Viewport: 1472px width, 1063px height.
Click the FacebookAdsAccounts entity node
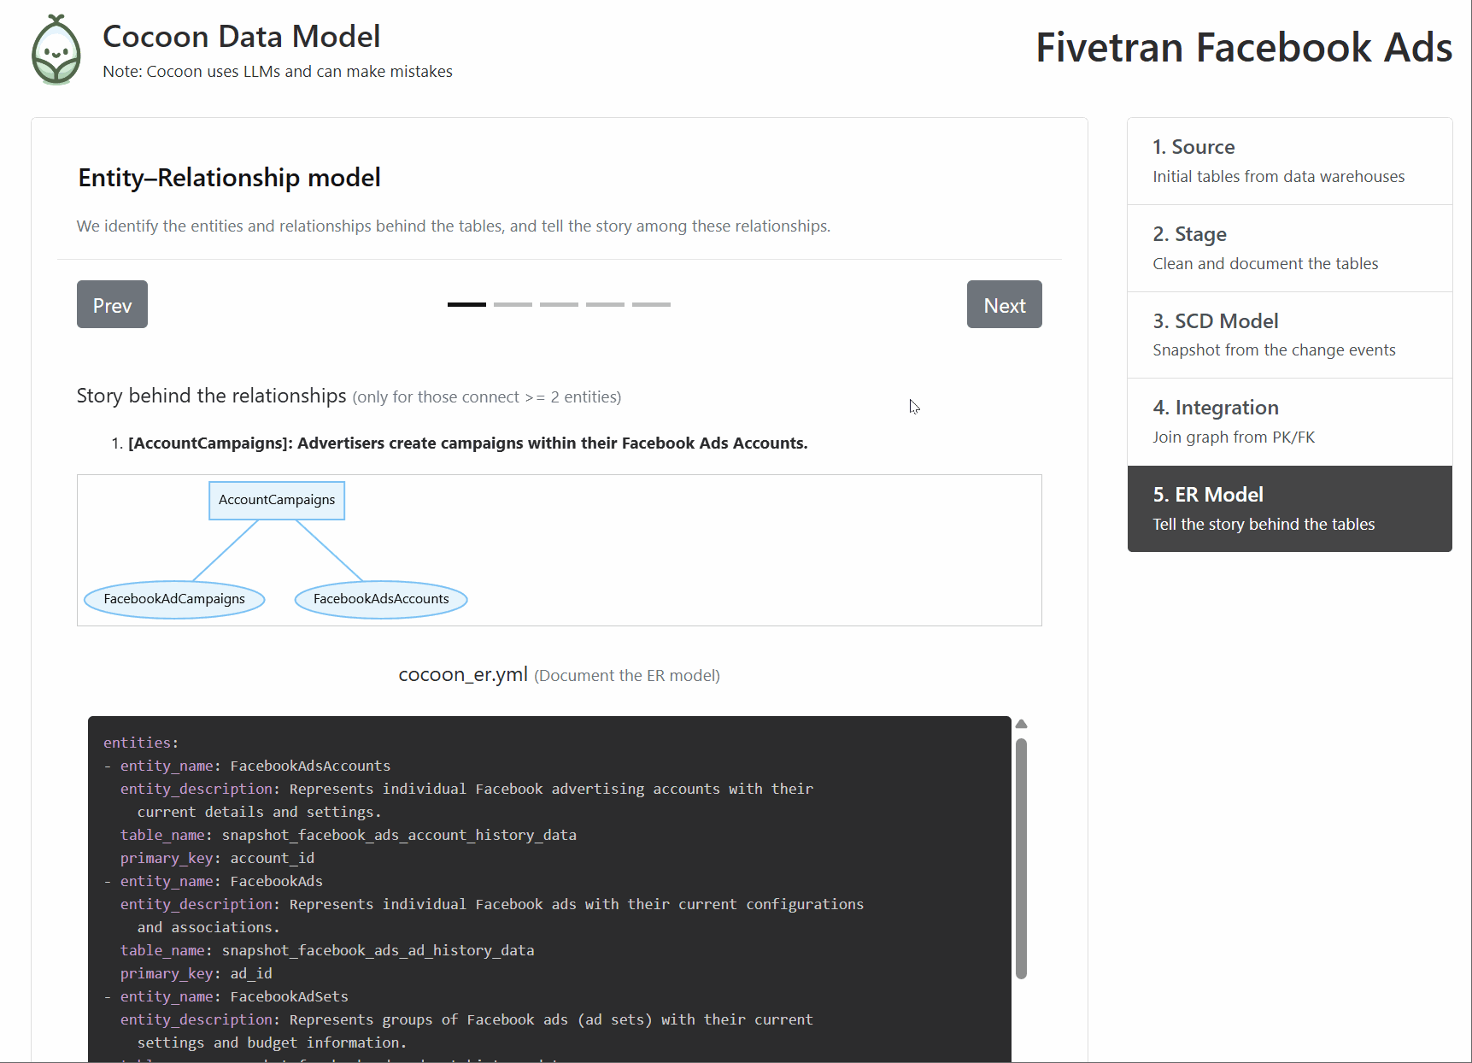[381, 599]
